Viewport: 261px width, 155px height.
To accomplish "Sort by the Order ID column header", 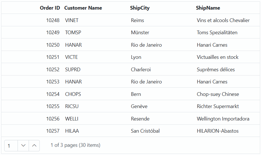I will click(50, 8).
